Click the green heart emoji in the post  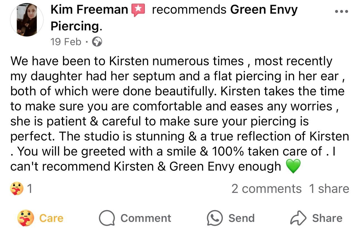[293, 166]
